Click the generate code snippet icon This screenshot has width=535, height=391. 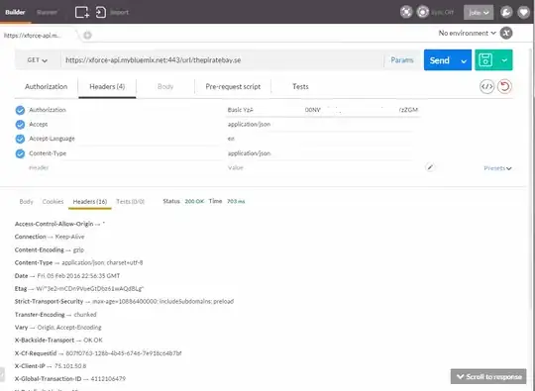[486, 86]
